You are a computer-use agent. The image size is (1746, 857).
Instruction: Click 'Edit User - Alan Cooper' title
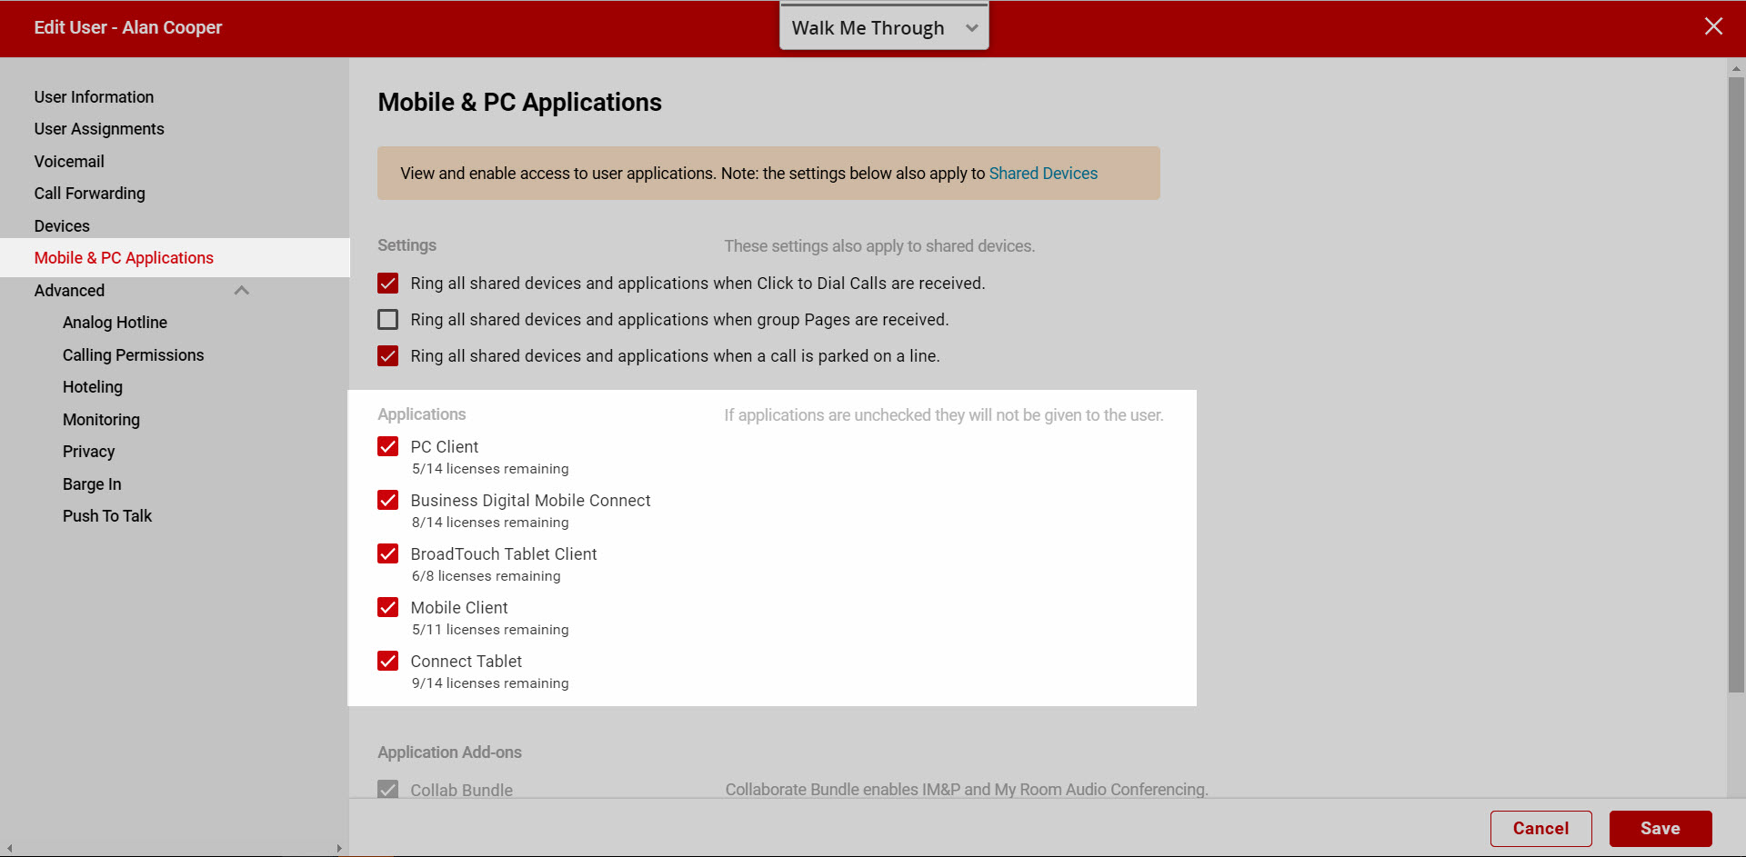click(x=128, y=27)
